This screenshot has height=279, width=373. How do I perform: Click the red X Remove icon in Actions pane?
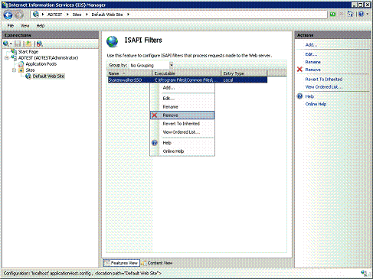pyautogui.click(x=299, y=70)
